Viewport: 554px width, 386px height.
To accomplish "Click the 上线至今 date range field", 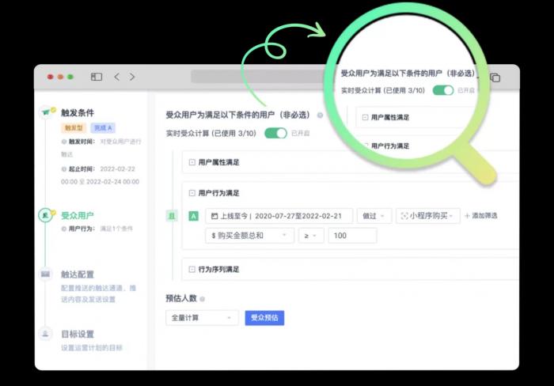I will (x=279, y=216).
